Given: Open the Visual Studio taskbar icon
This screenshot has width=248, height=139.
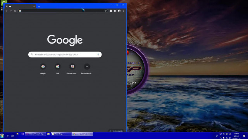Looking at the screenshot, I should click(22, 134).
